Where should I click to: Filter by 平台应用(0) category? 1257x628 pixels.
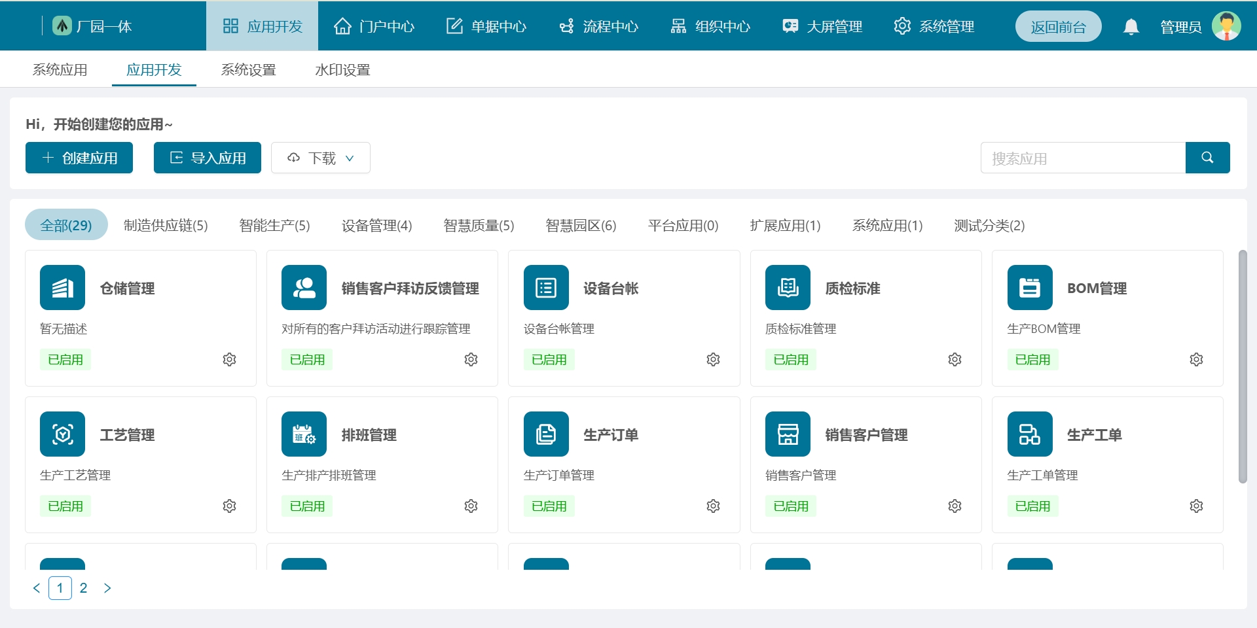[683, 225]
